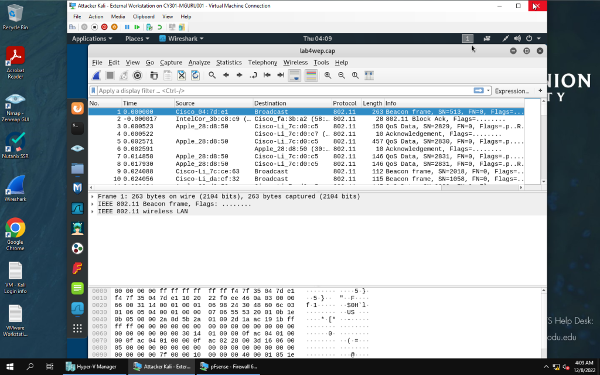Click into the display filter input field
The width and height of the screenshot is (600, 375).
(x=285, y=91)
